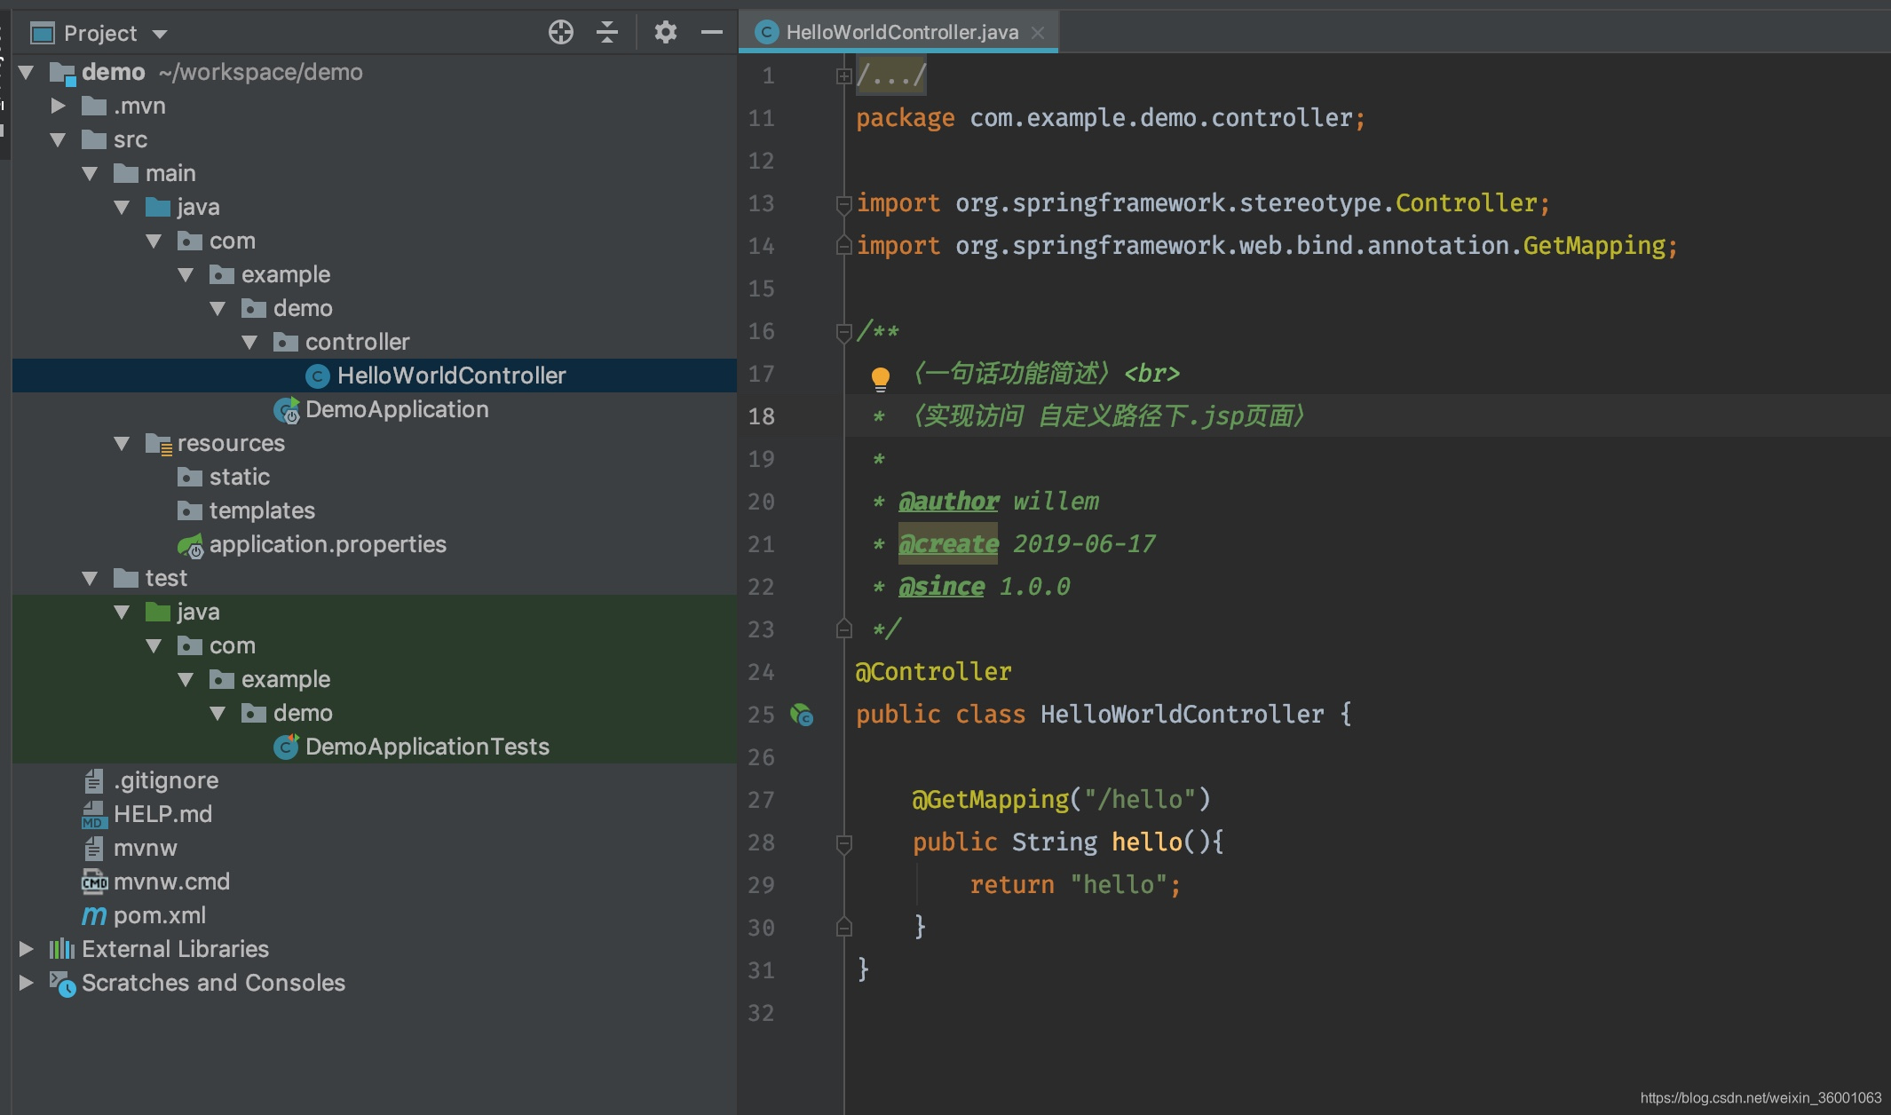Select DemoApplicationTests class

point(427,747)
